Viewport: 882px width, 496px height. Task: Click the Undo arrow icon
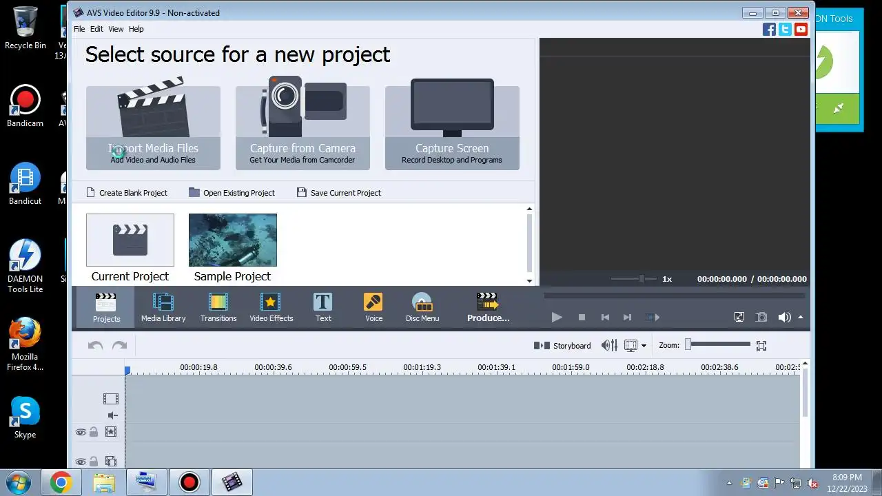[x=95, y=346]
